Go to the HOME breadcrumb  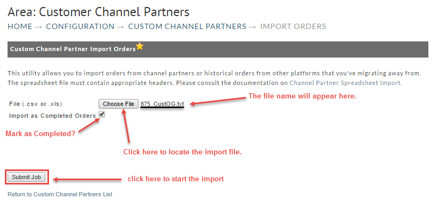coord(20,26)
